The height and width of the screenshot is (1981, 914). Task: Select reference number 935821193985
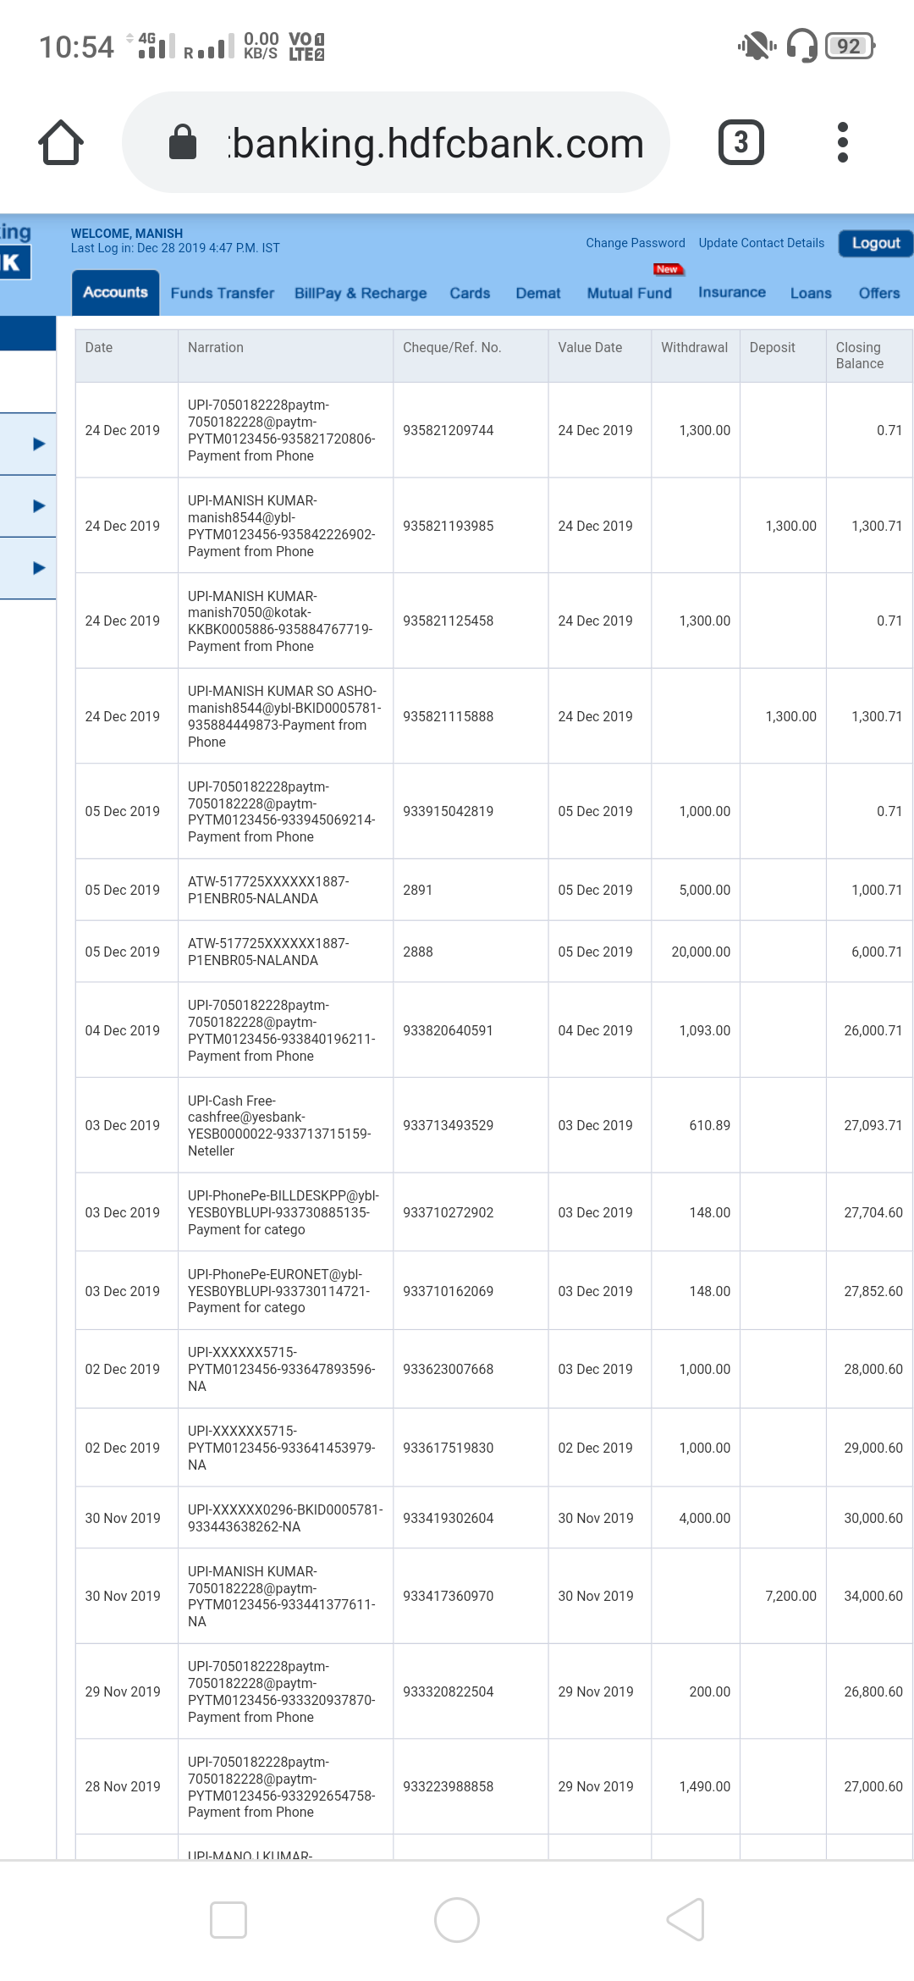(449, 526)
